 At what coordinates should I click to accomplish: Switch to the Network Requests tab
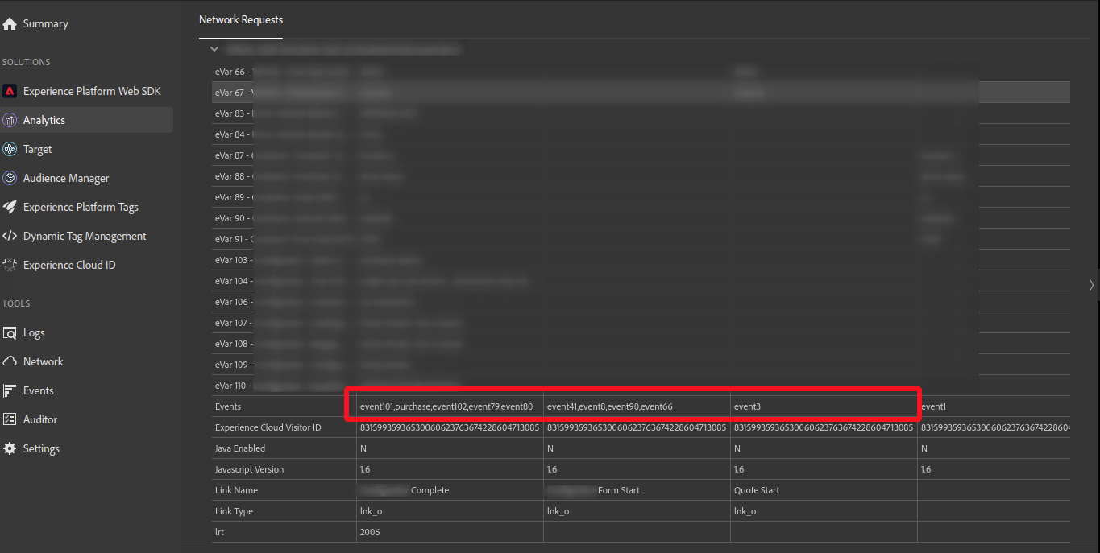pyautogui.click(x=240, y=19)
